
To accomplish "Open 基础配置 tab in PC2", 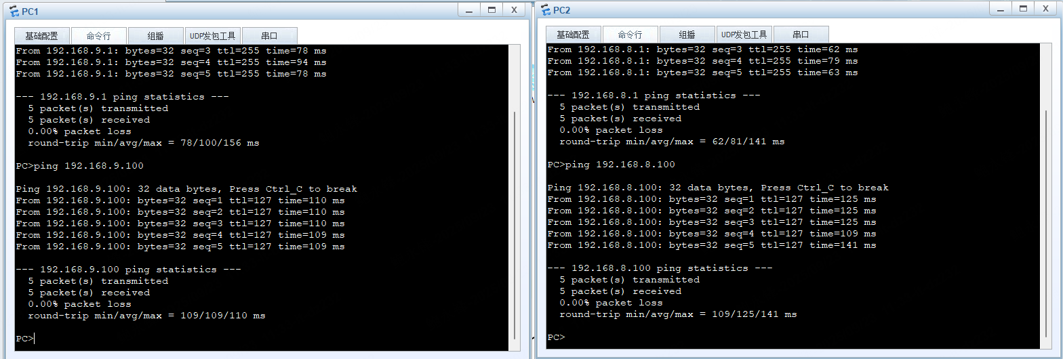I will 573,35.
